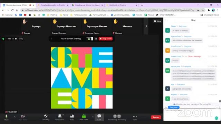The height and width of the screenshot is (124, 221).
Task: Open the Chrome menu three dots
Action: pyautogui.click(x=218, y=10)
